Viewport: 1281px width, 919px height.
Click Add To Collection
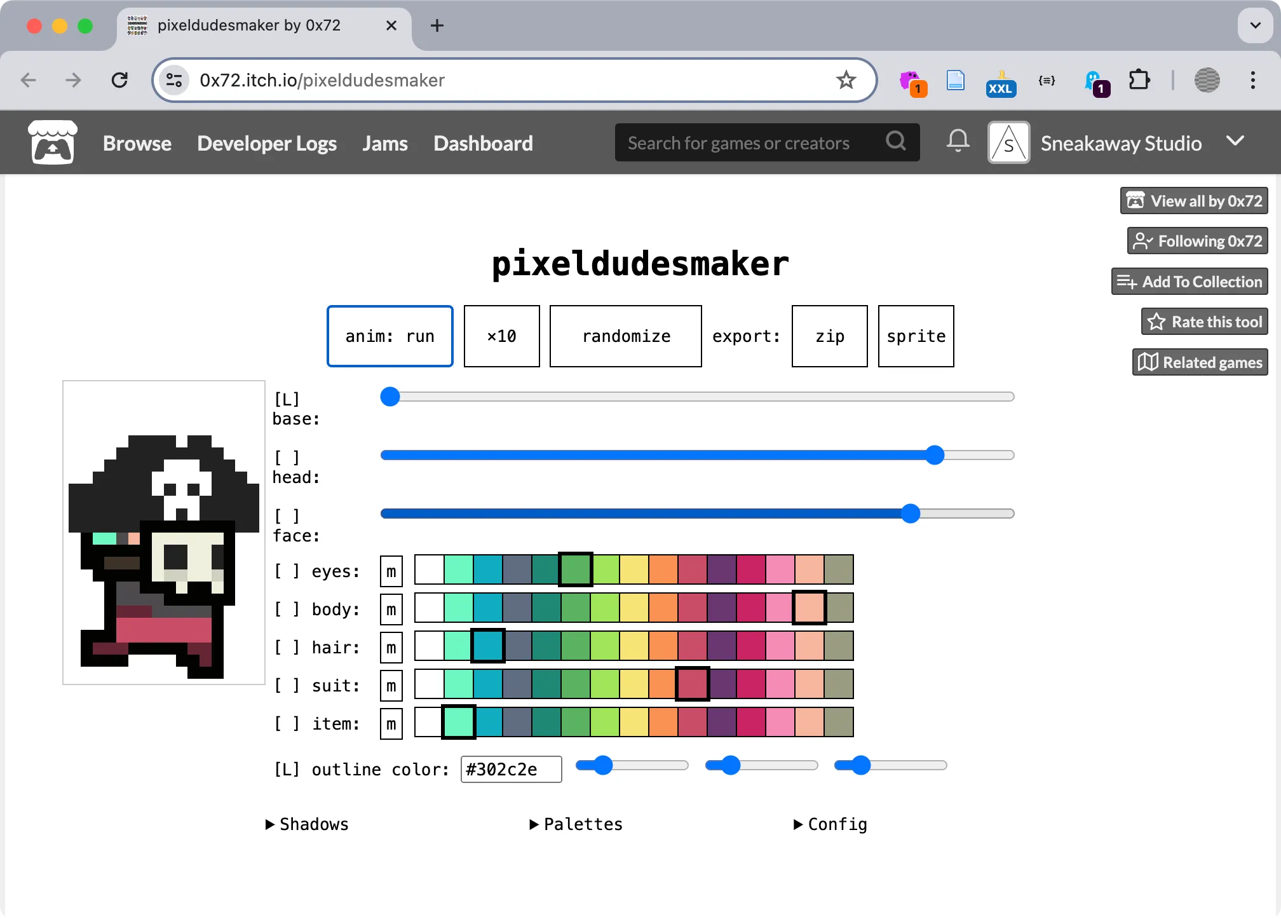click(x=1188, y=281)
